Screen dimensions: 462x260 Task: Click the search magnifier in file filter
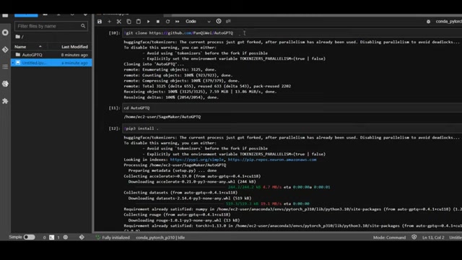[x=83, y=26]
